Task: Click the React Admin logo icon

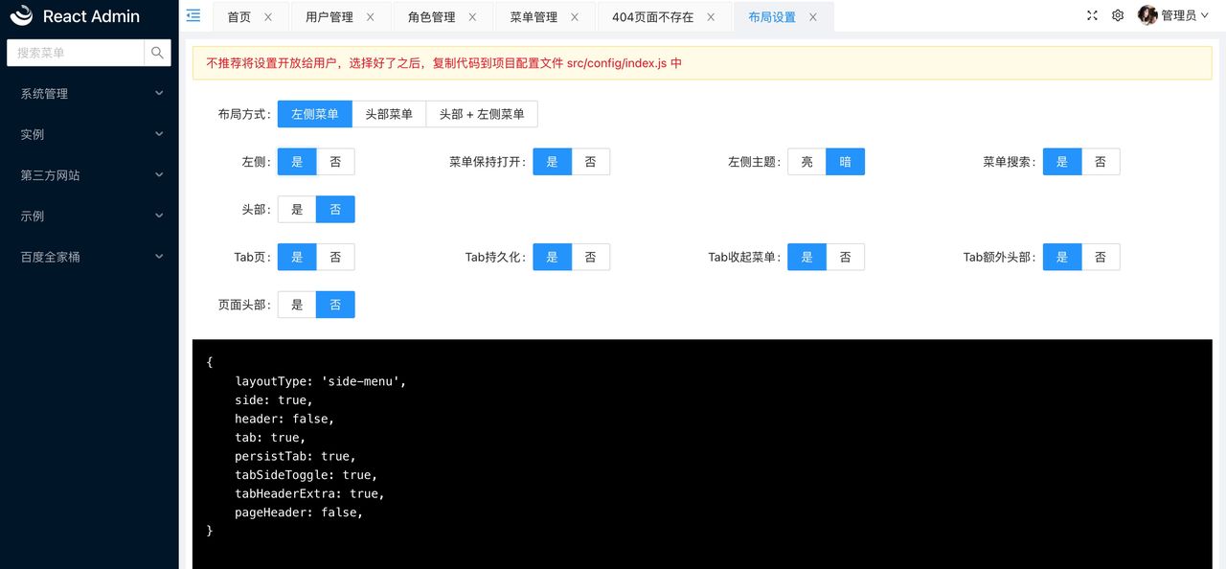Action: [x=23, y=15]
